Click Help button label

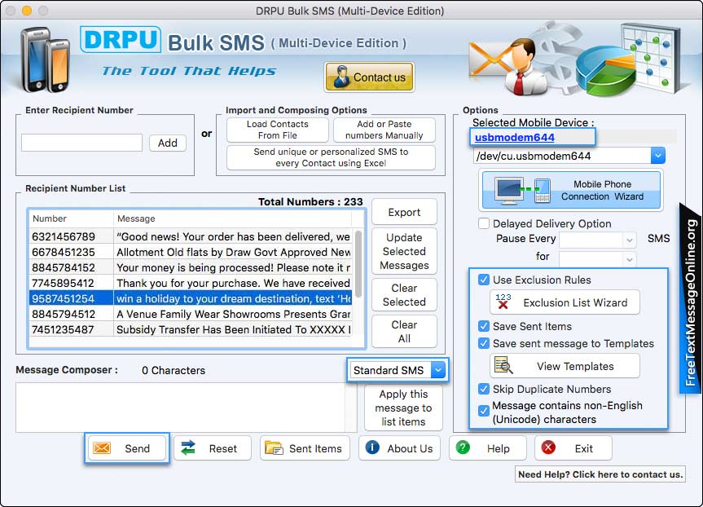point(498,448)
